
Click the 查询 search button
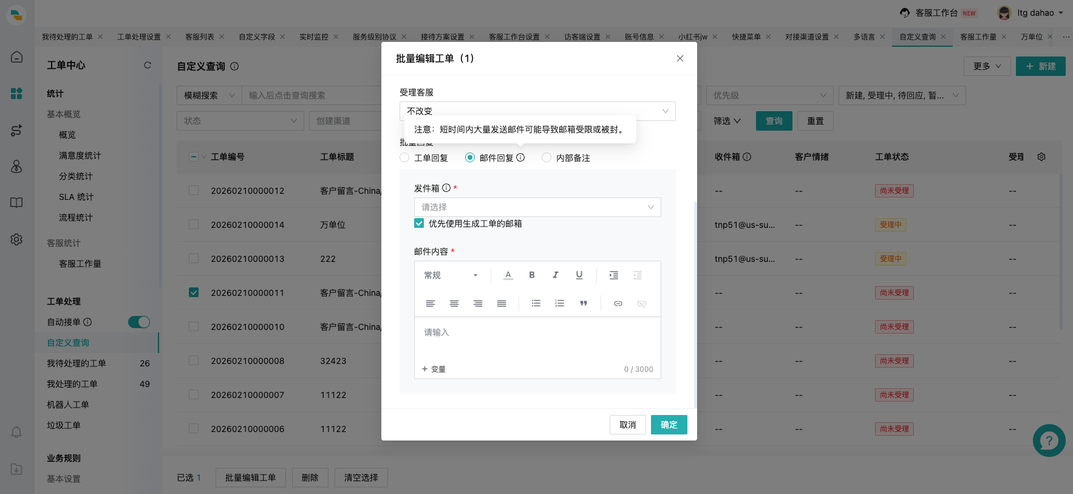point(774,121)
